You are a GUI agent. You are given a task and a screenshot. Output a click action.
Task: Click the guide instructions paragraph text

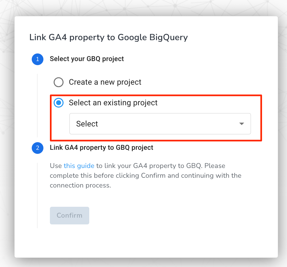point(145,175)
